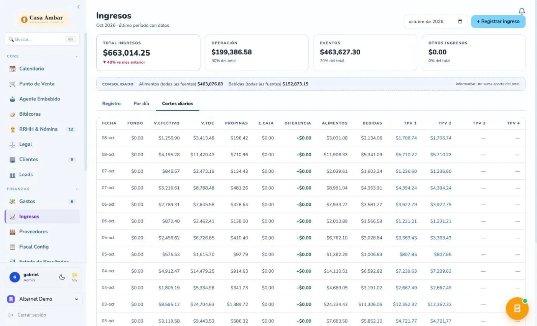Image resolution: width=537 pixels, height=326 pixels.
Task: Open Leads sidebar item
Action: click(42, 175)
